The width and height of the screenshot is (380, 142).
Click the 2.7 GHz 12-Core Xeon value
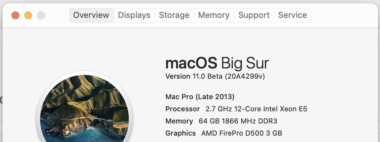[256, 109]
